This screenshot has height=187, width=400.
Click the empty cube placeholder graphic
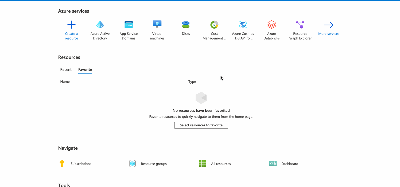click(201, 98)
